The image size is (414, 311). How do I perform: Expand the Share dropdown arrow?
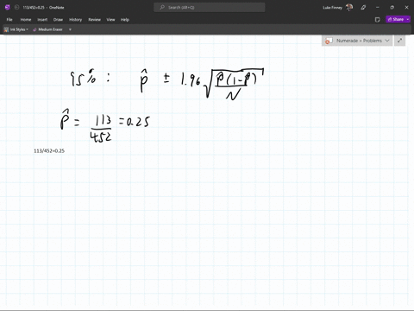point(408,19)
